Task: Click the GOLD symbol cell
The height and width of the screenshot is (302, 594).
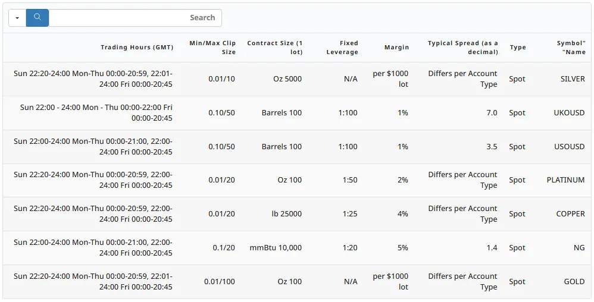Action: click(x=574, y=282)
